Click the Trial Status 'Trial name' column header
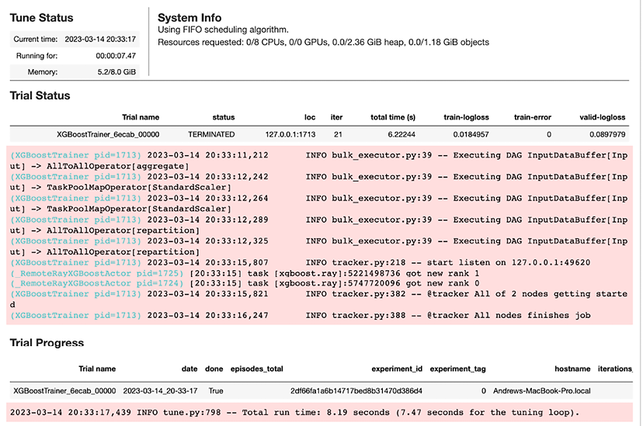This screenshot has height=426, width=643. pyautogui.click(x=141, y=117)
